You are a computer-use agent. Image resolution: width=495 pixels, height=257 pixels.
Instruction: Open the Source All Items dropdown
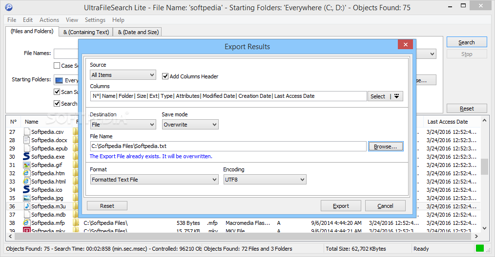coord(123,75)
